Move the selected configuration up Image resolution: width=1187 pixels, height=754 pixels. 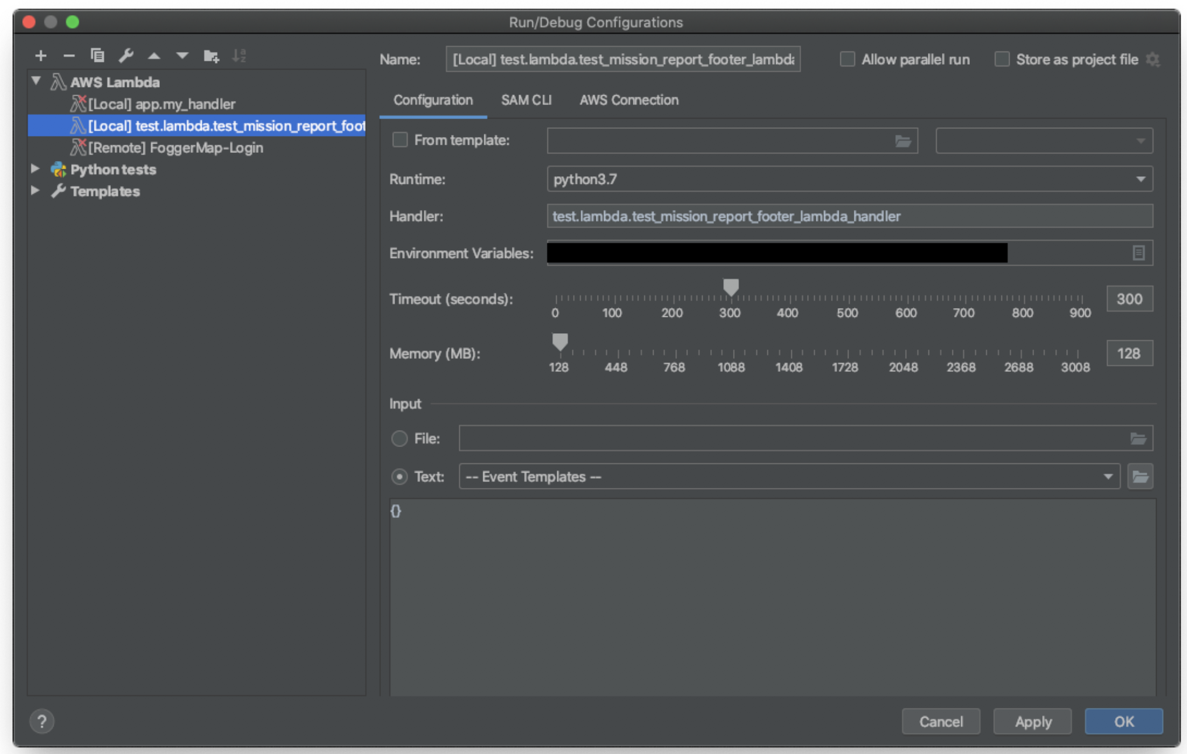pos(153,55)
